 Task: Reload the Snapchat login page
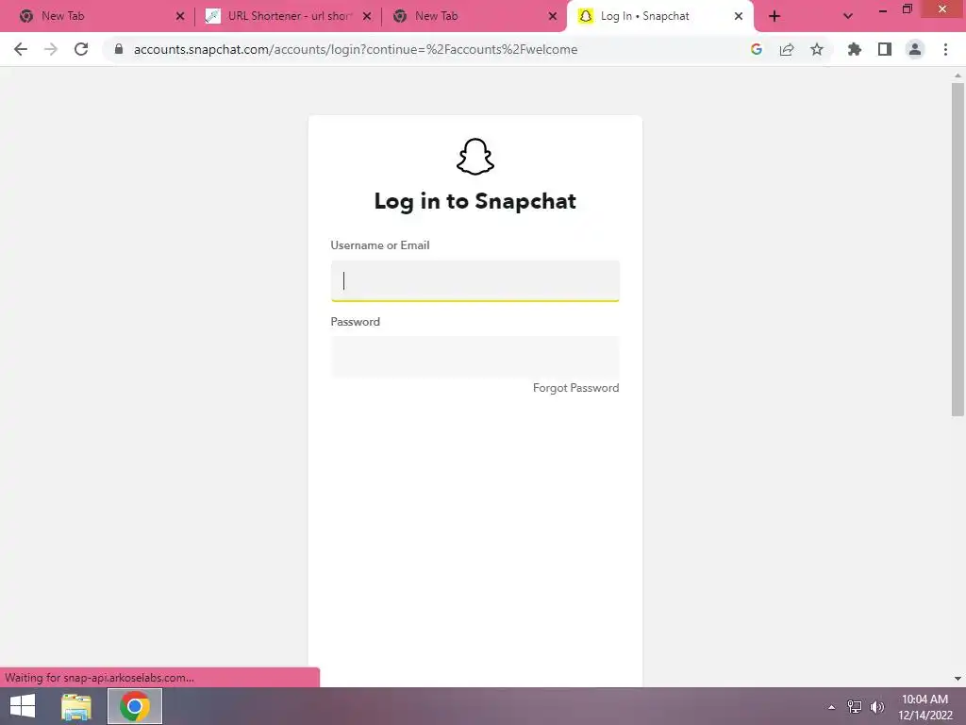point(81,49)
